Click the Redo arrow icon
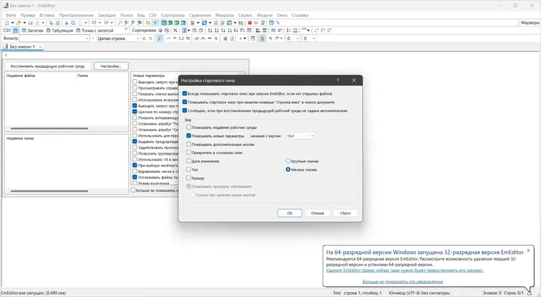The width and height of the screenshot is (541, 297). (106, 23)
